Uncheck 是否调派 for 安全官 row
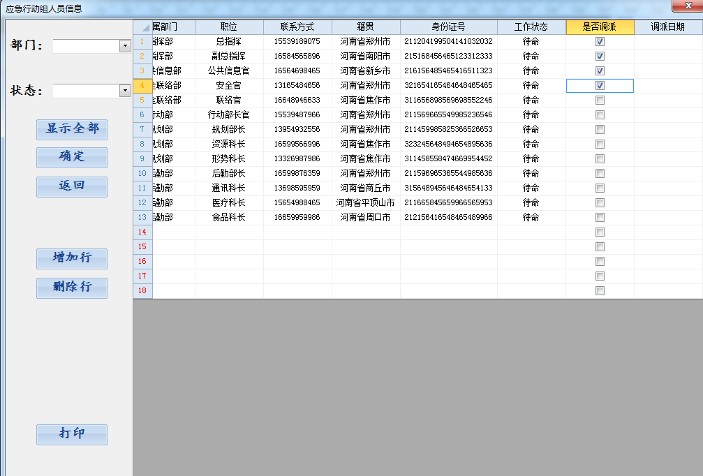 point(600,85)
